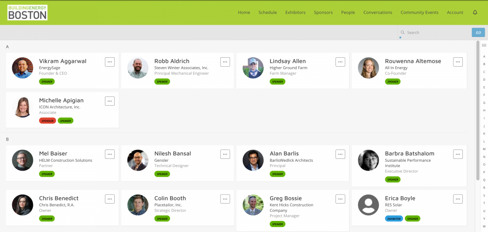Click Erica Boyle's placeholder avatar
The height and width of the screenshot is (232, 488).
368,205
